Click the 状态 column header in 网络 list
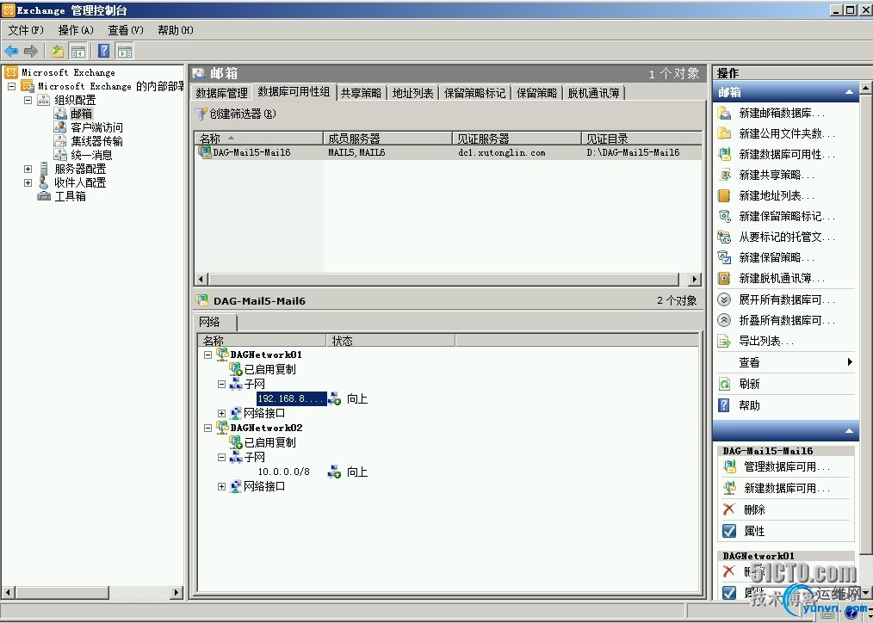 [390, 341]
